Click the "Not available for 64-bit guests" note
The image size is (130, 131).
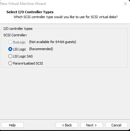[x=53, y=42]
